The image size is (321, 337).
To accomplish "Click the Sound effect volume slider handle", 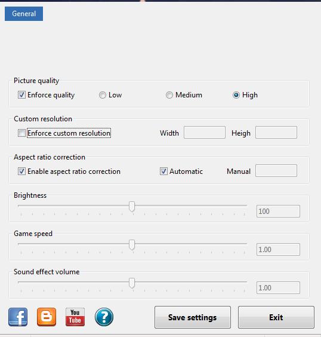I will tap(132, 283).
